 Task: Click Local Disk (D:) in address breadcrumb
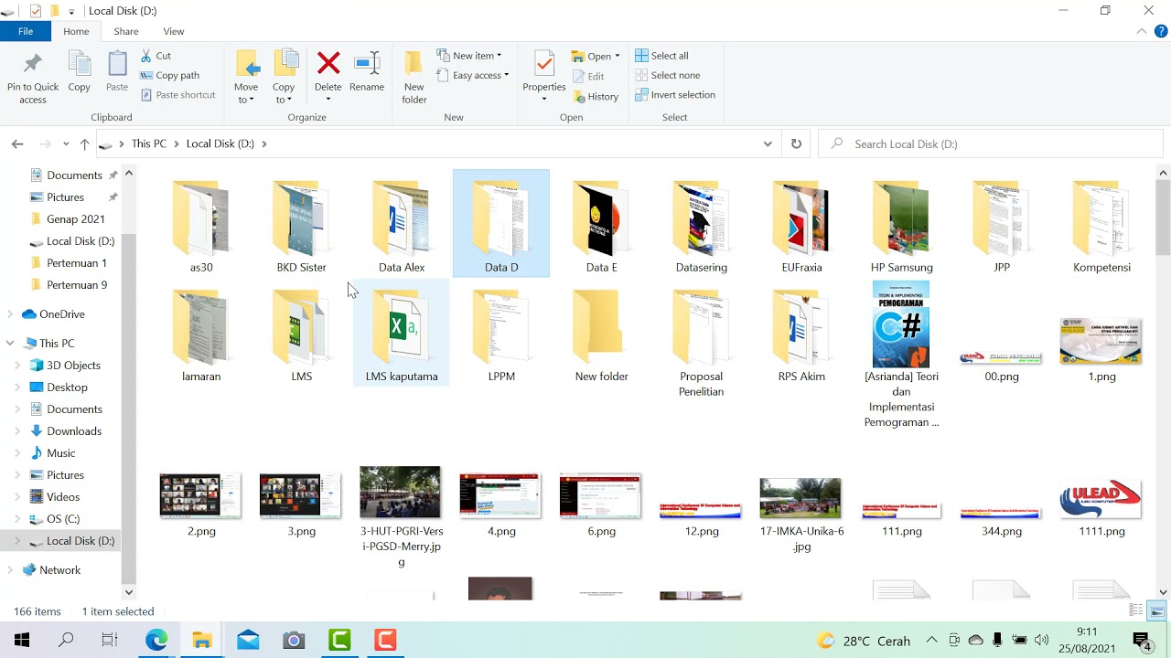click(220, 143)
